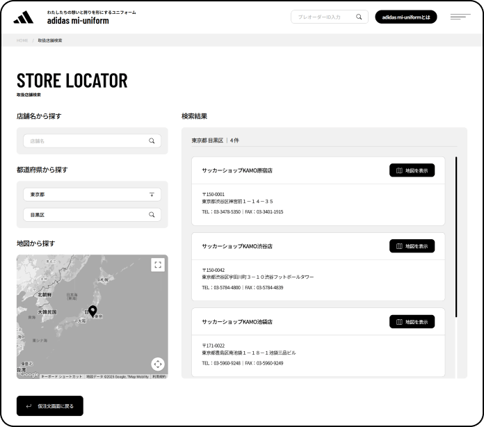Image resolution: width=484 pixels, height=427 pixels.
Task: Click the black location pin on map
Action: 92,312
